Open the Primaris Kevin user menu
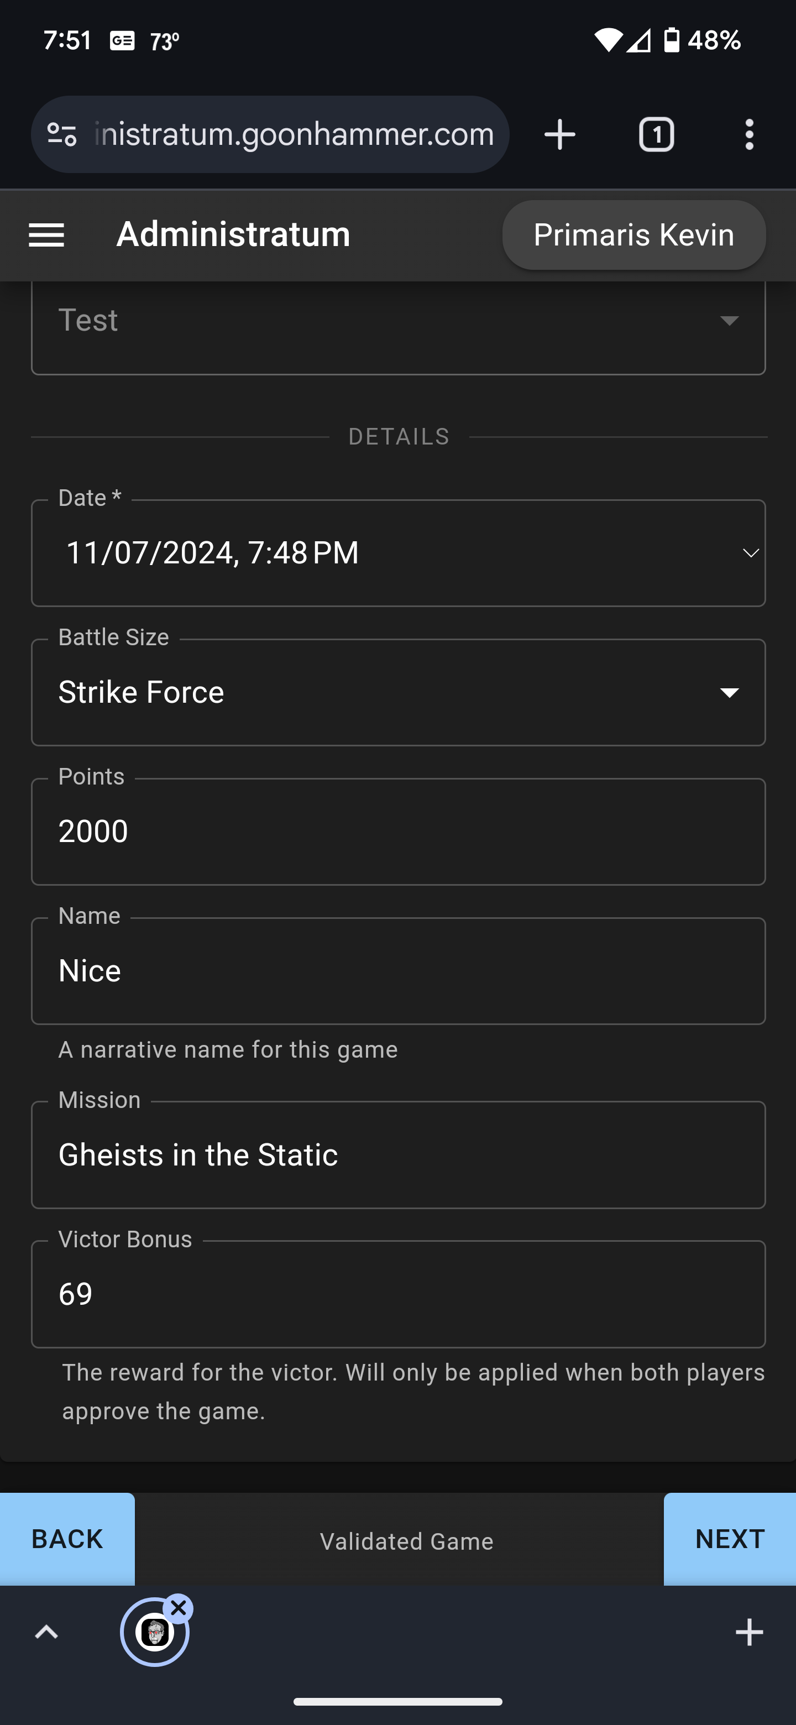The image size is (796, 1725). 633,235
